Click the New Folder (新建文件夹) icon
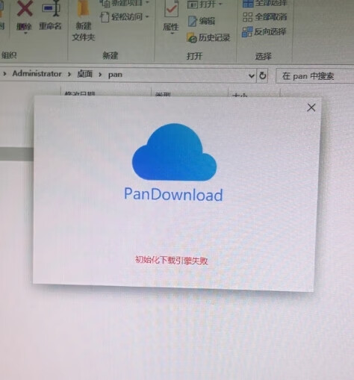This screenshot has width=354, height=380. click(x=83, y=8)
